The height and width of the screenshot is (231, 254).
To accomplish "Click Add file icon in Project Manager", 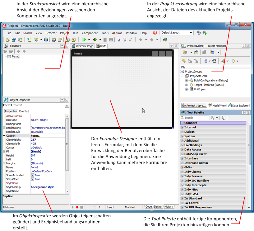I will pos(196,52).
